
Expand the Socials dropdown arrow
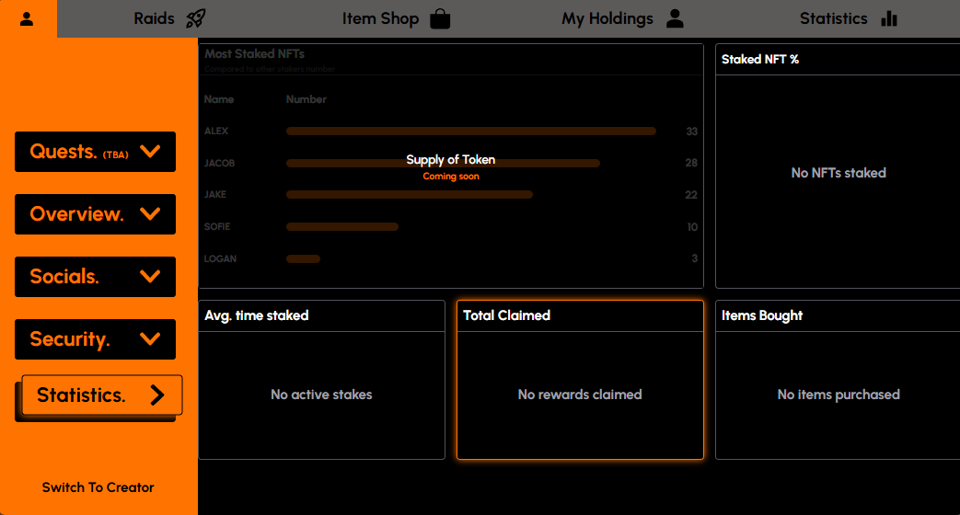point(150,277)
